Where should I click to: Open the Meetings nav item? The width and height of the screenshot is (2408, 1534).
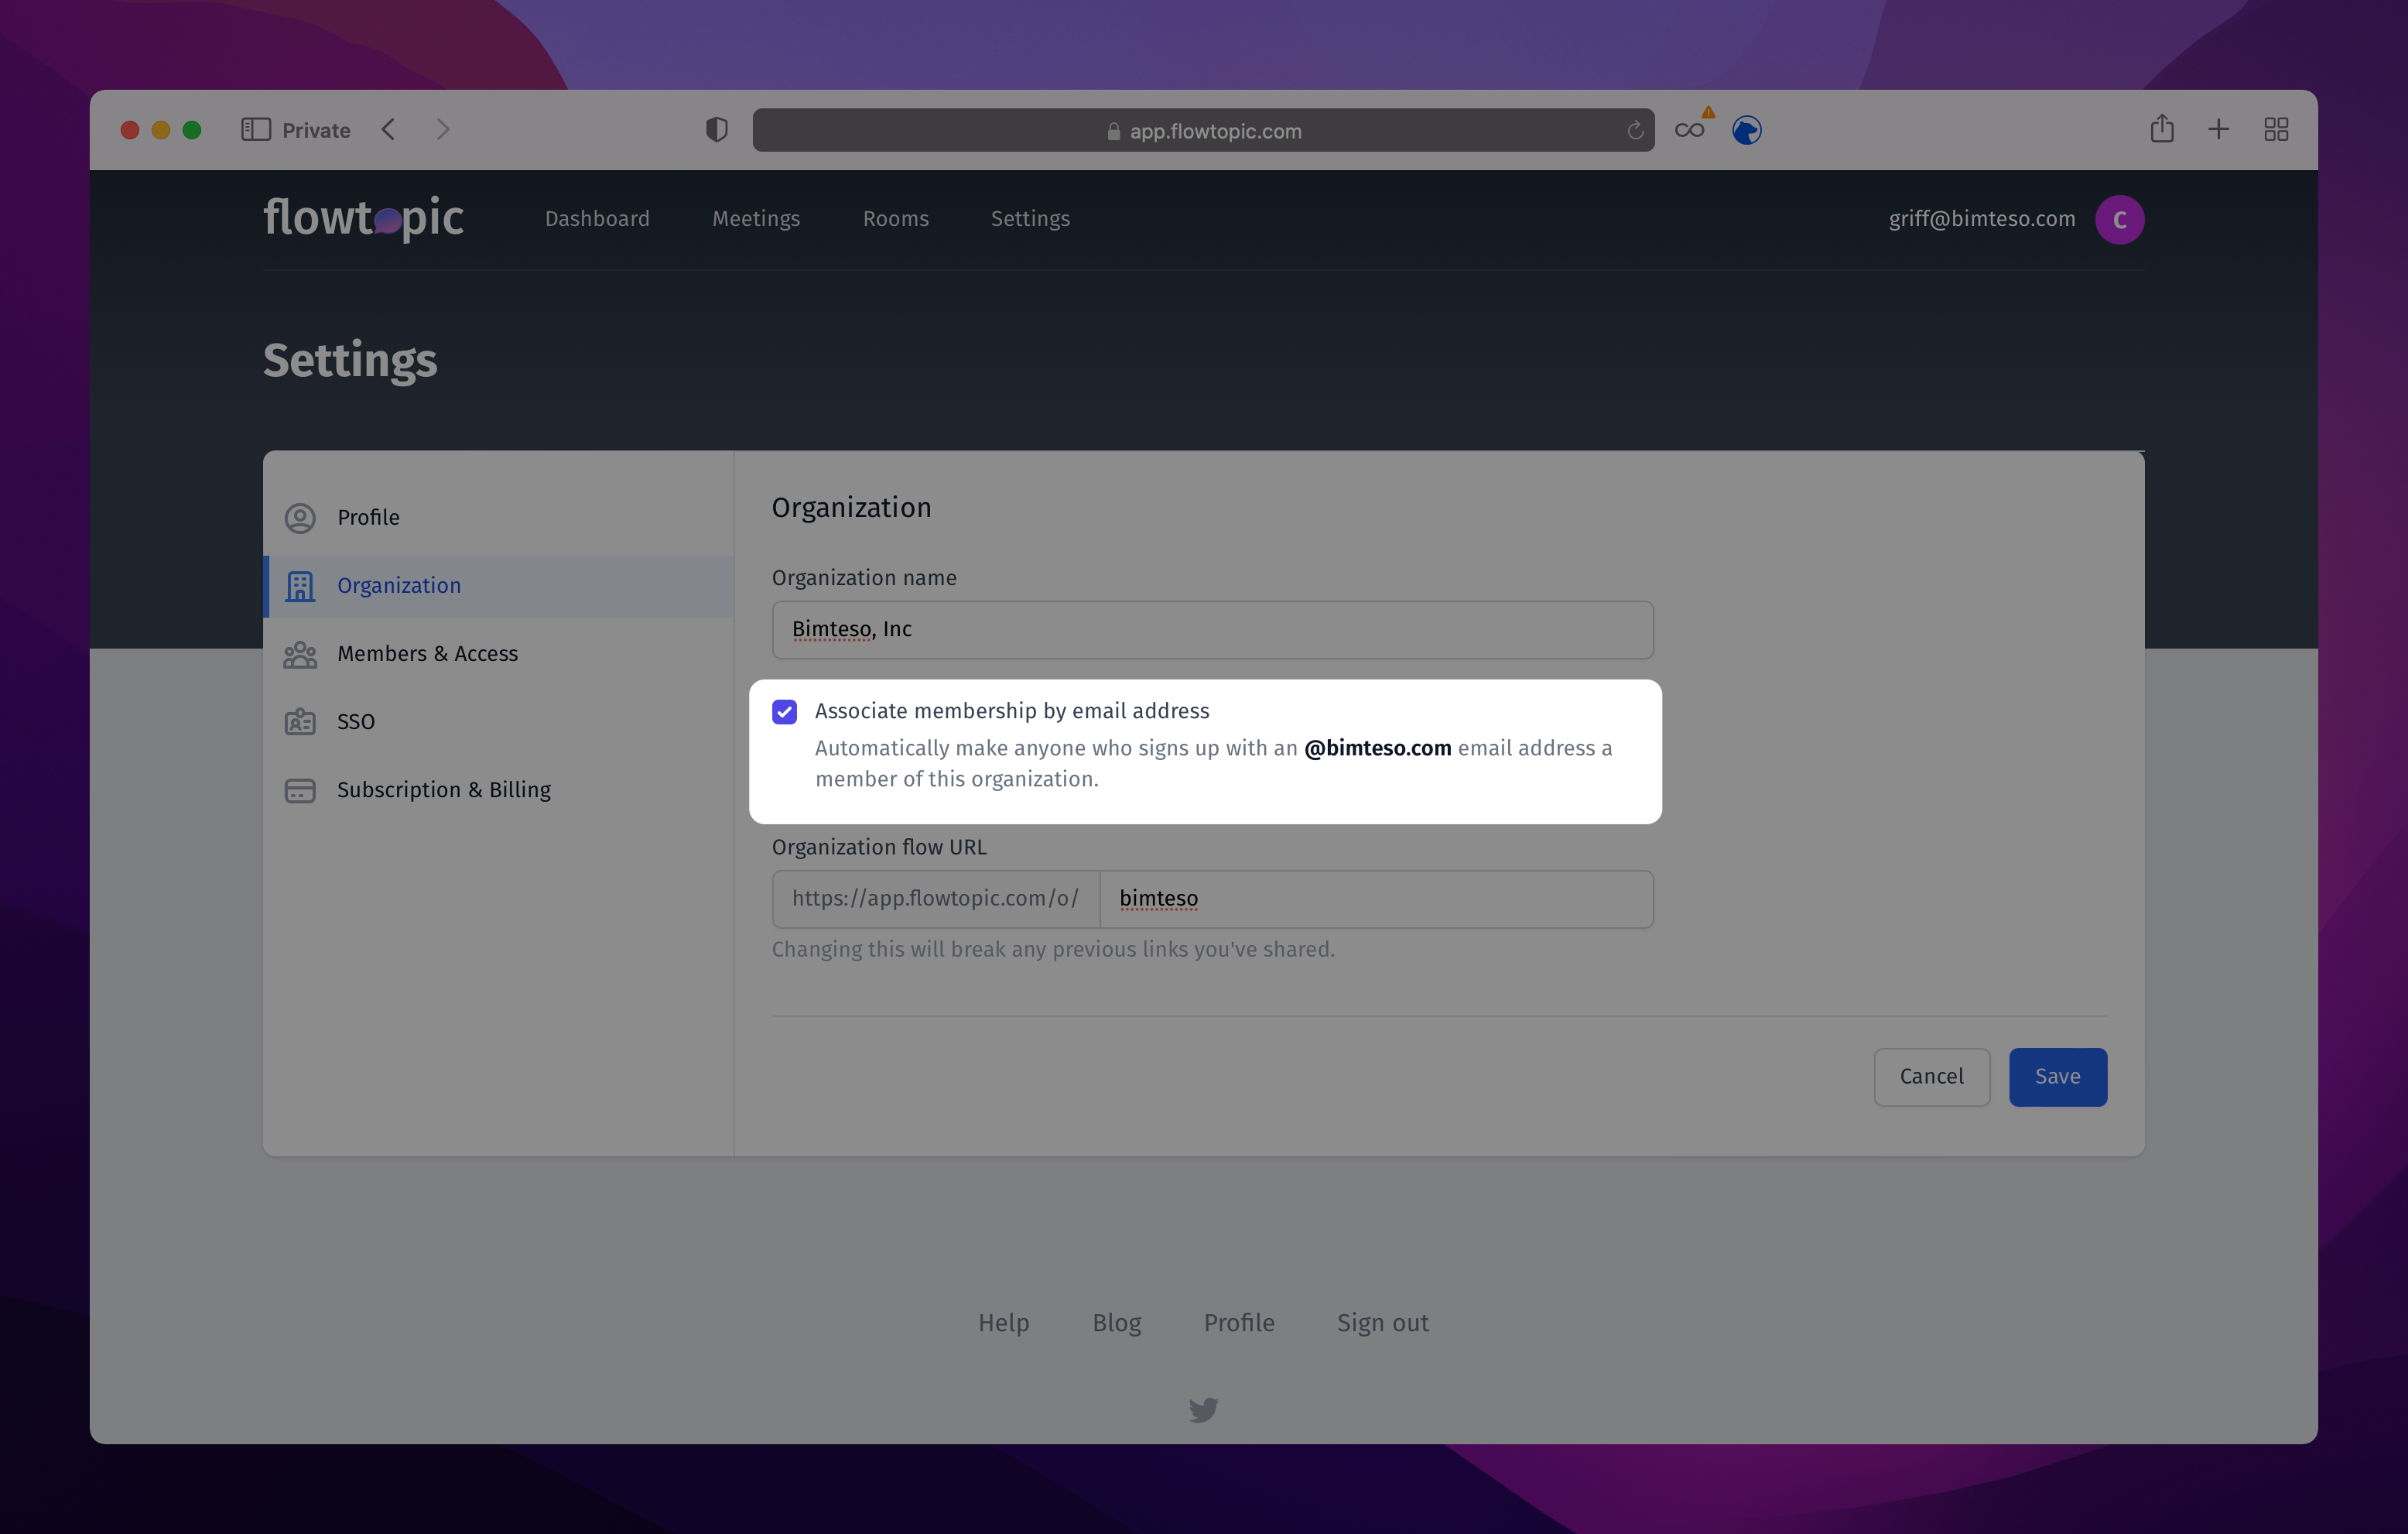pos(756,219)
